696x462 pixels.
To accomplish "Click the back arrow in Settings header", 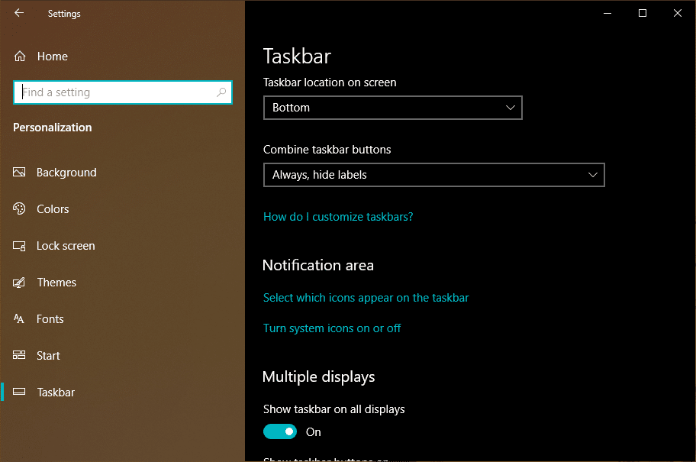I will (19, 13).
